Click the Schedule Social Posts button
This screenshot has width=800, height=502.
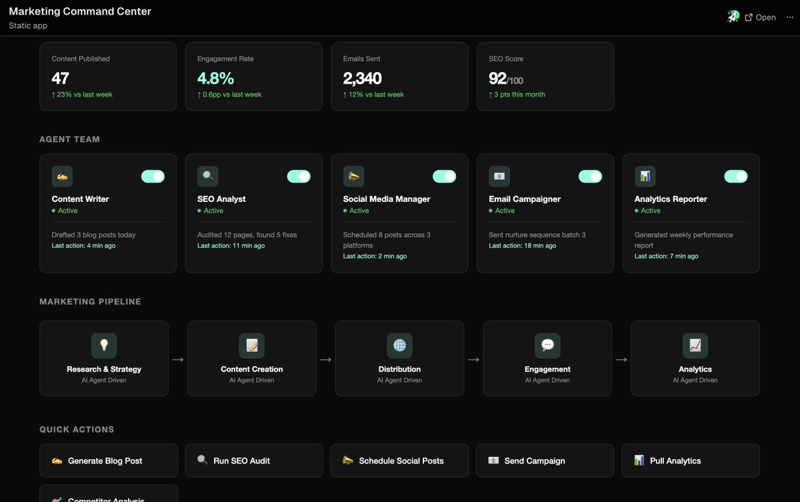pos(399,461)
